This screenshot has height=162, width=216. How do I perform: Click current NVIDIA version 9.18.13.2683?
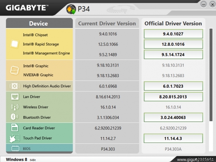coord(108,76)
